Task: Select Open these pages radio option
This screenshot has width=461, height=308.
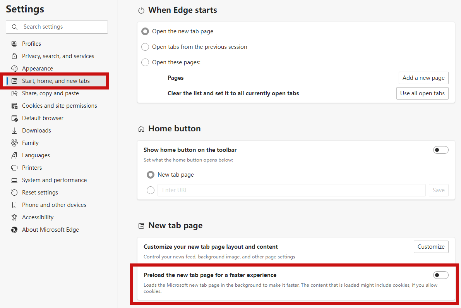Action: tap(145, 62)
